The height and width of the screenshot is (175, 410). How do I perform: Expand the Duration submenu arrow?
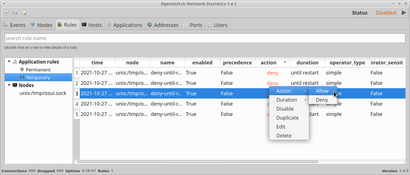(x=305, y=100)
